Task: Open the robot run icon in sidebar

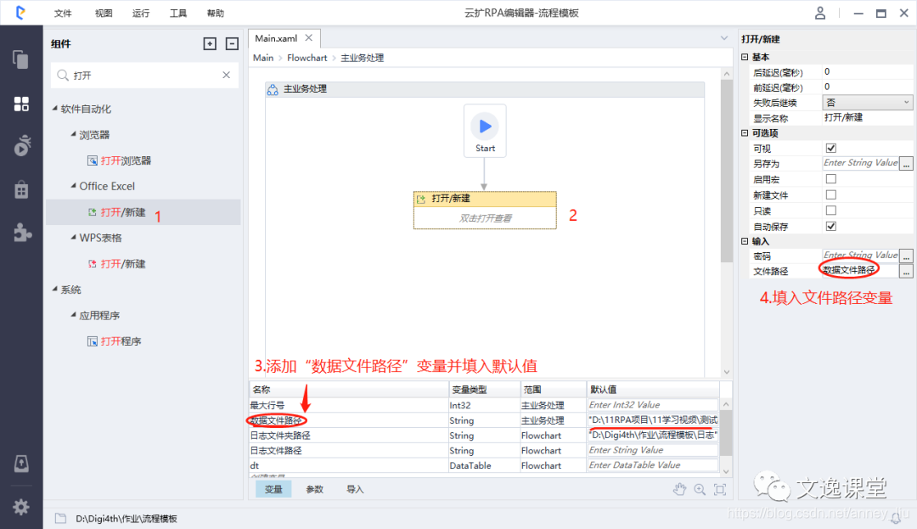Action: tap(21, 145)
